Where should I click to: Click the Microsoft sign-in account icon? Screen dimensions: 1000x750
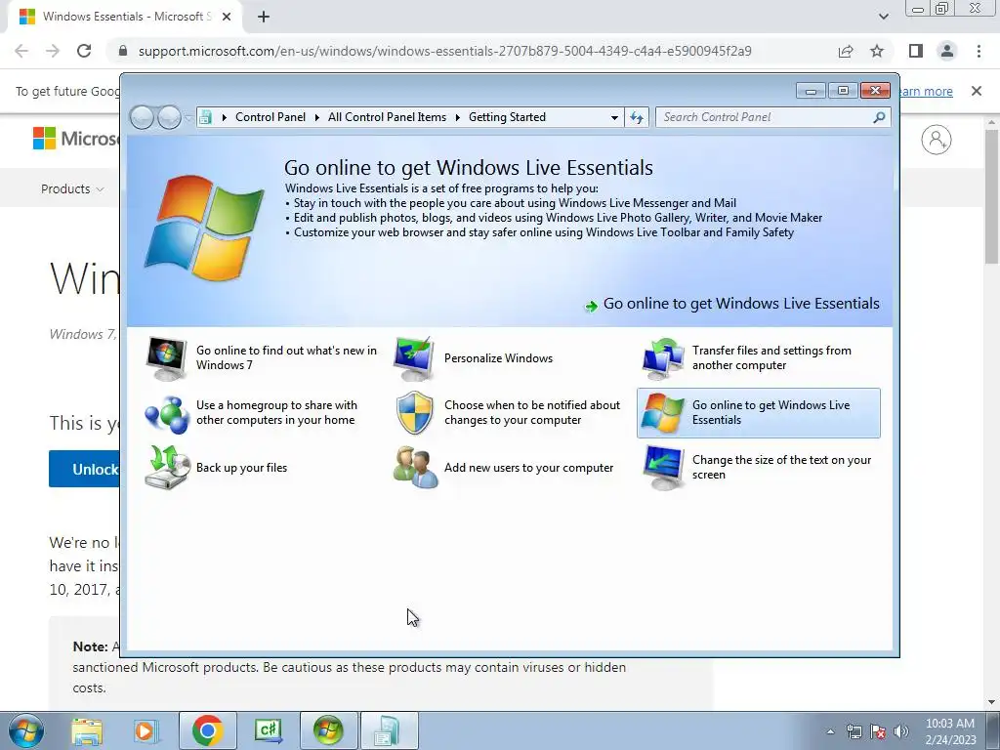pos(937,140)
